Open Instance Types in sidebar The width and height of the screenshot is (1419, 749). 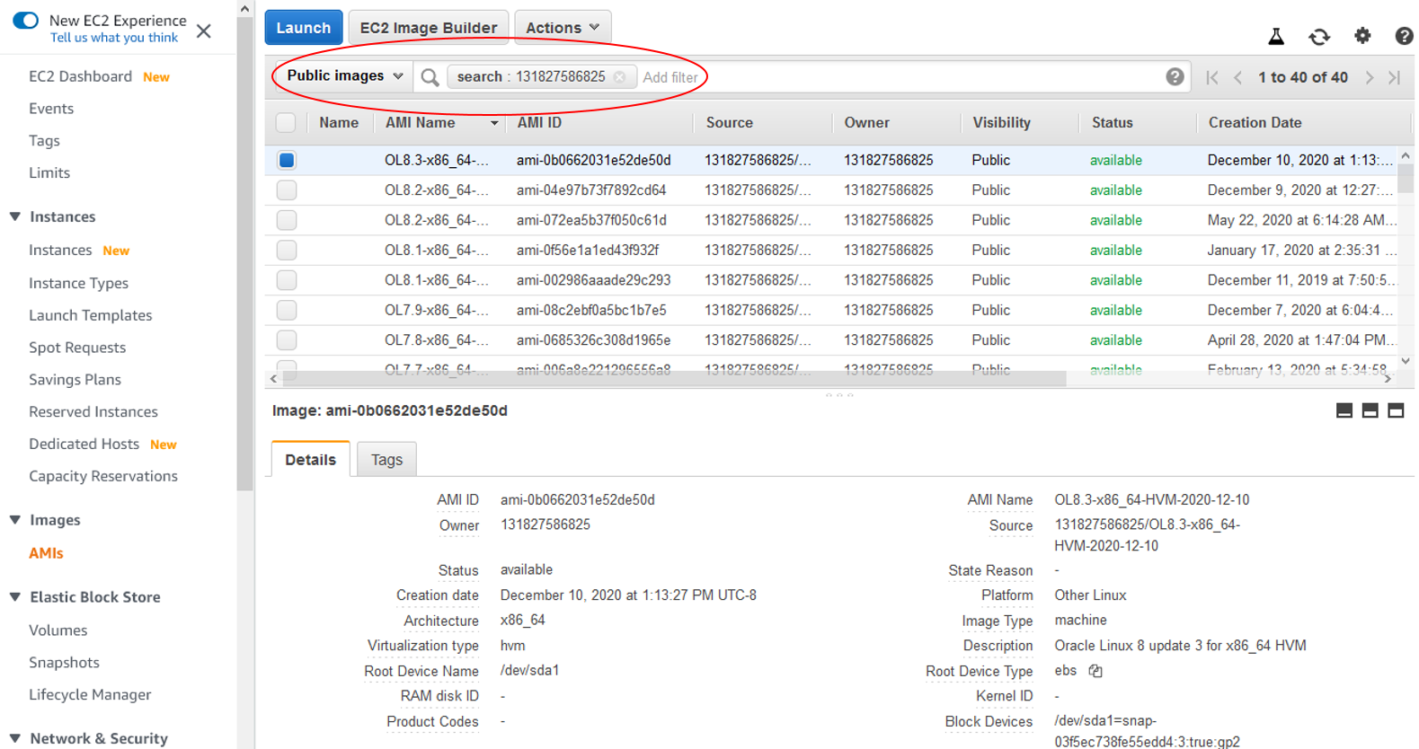coord(78,283)
